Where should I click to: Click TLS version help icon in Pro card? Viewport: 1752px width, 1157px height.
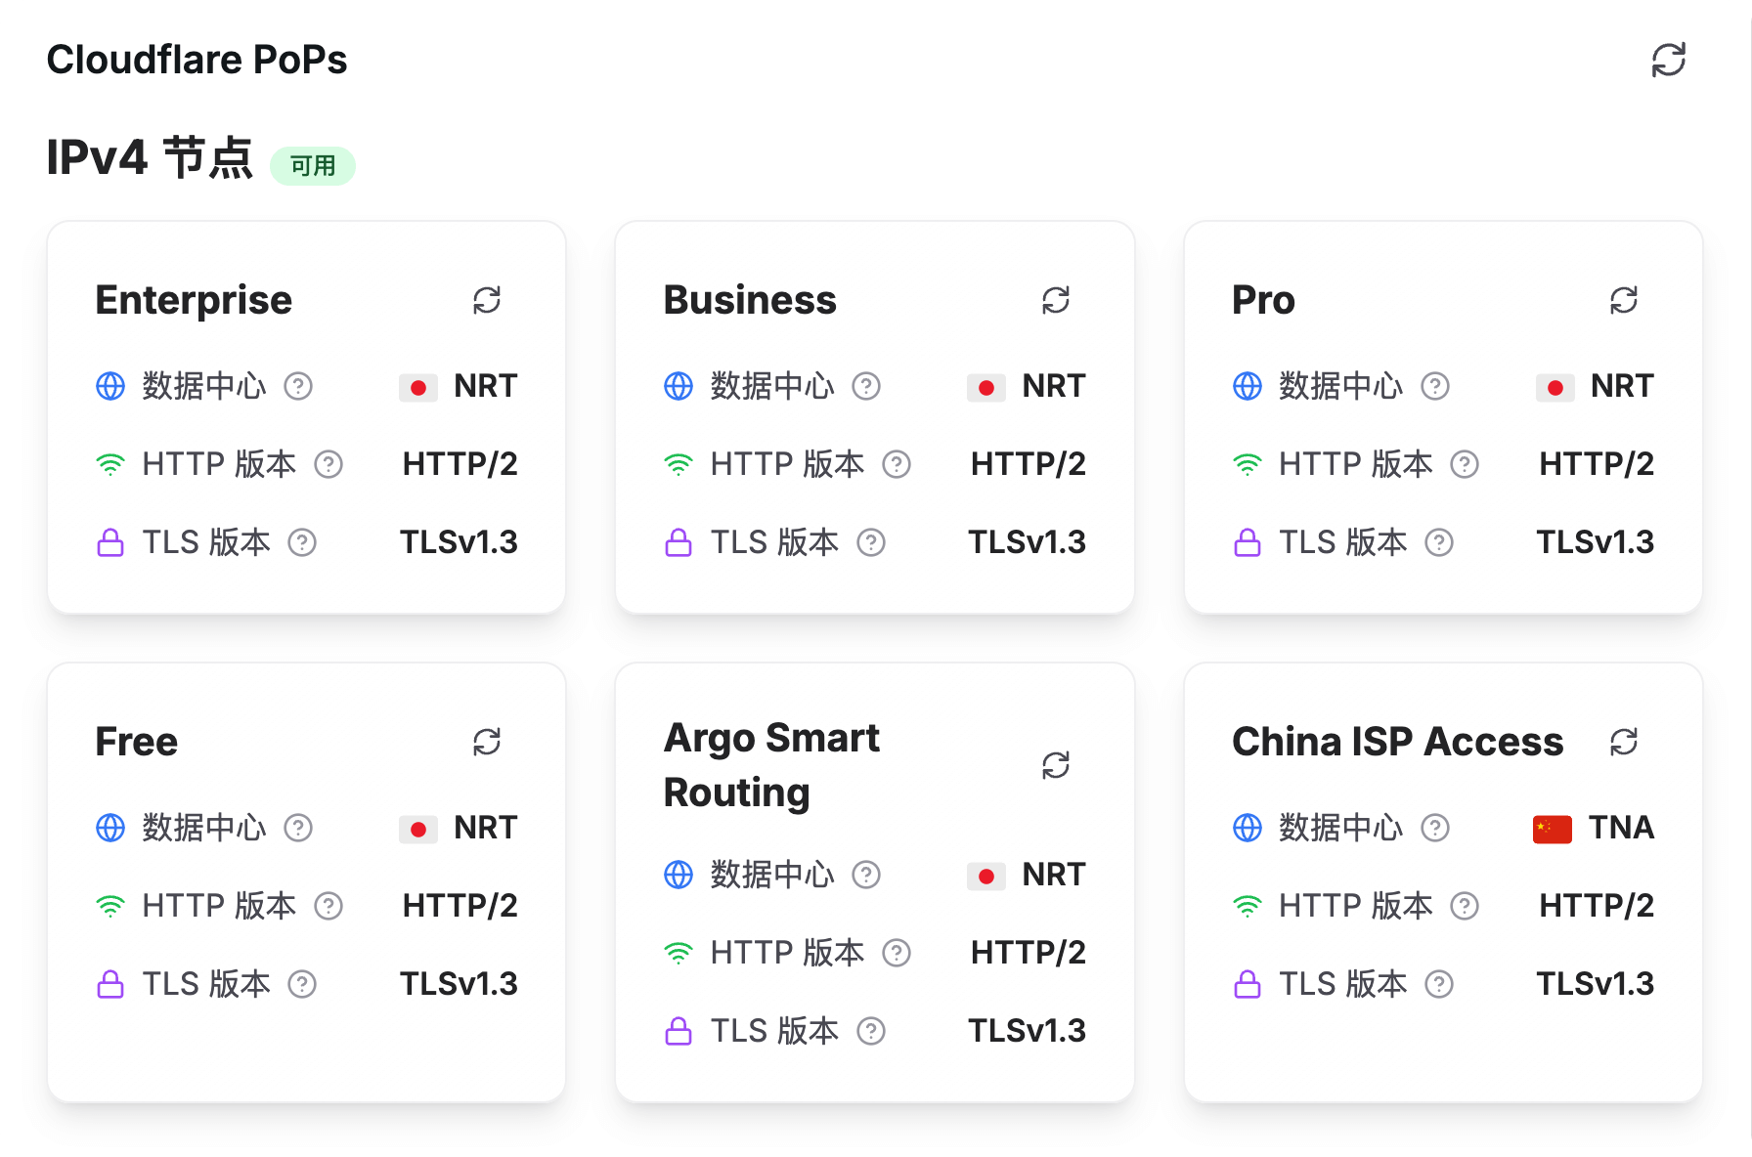coord(1438,542)
